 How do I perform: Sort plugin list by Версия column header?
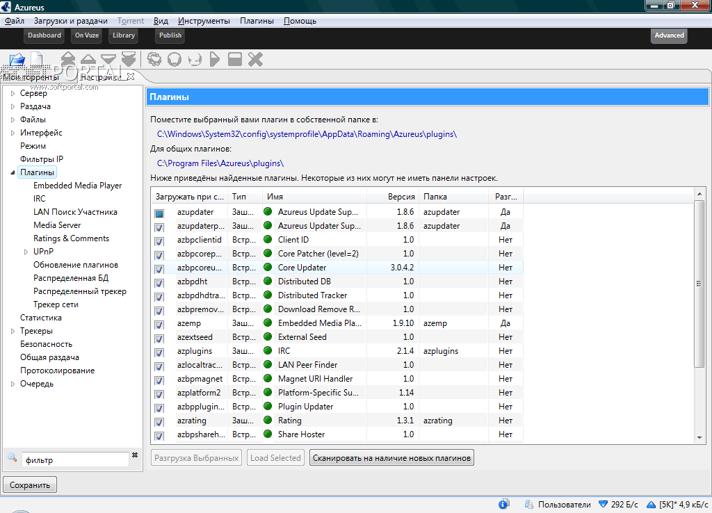[x=392, y=197]
